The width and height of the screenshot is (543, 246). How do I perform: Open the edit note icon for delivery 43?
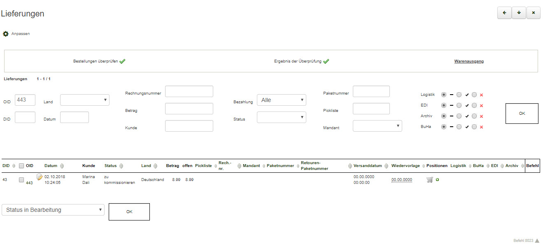point(40,177)
